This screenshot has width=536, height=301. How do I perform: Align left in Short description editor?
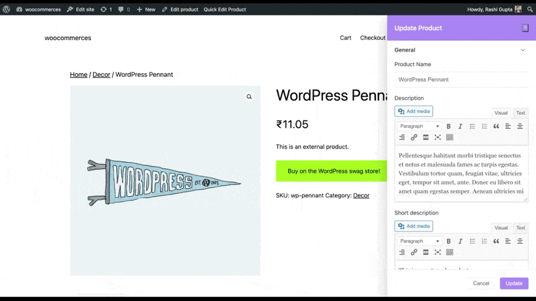coord(508,241)
